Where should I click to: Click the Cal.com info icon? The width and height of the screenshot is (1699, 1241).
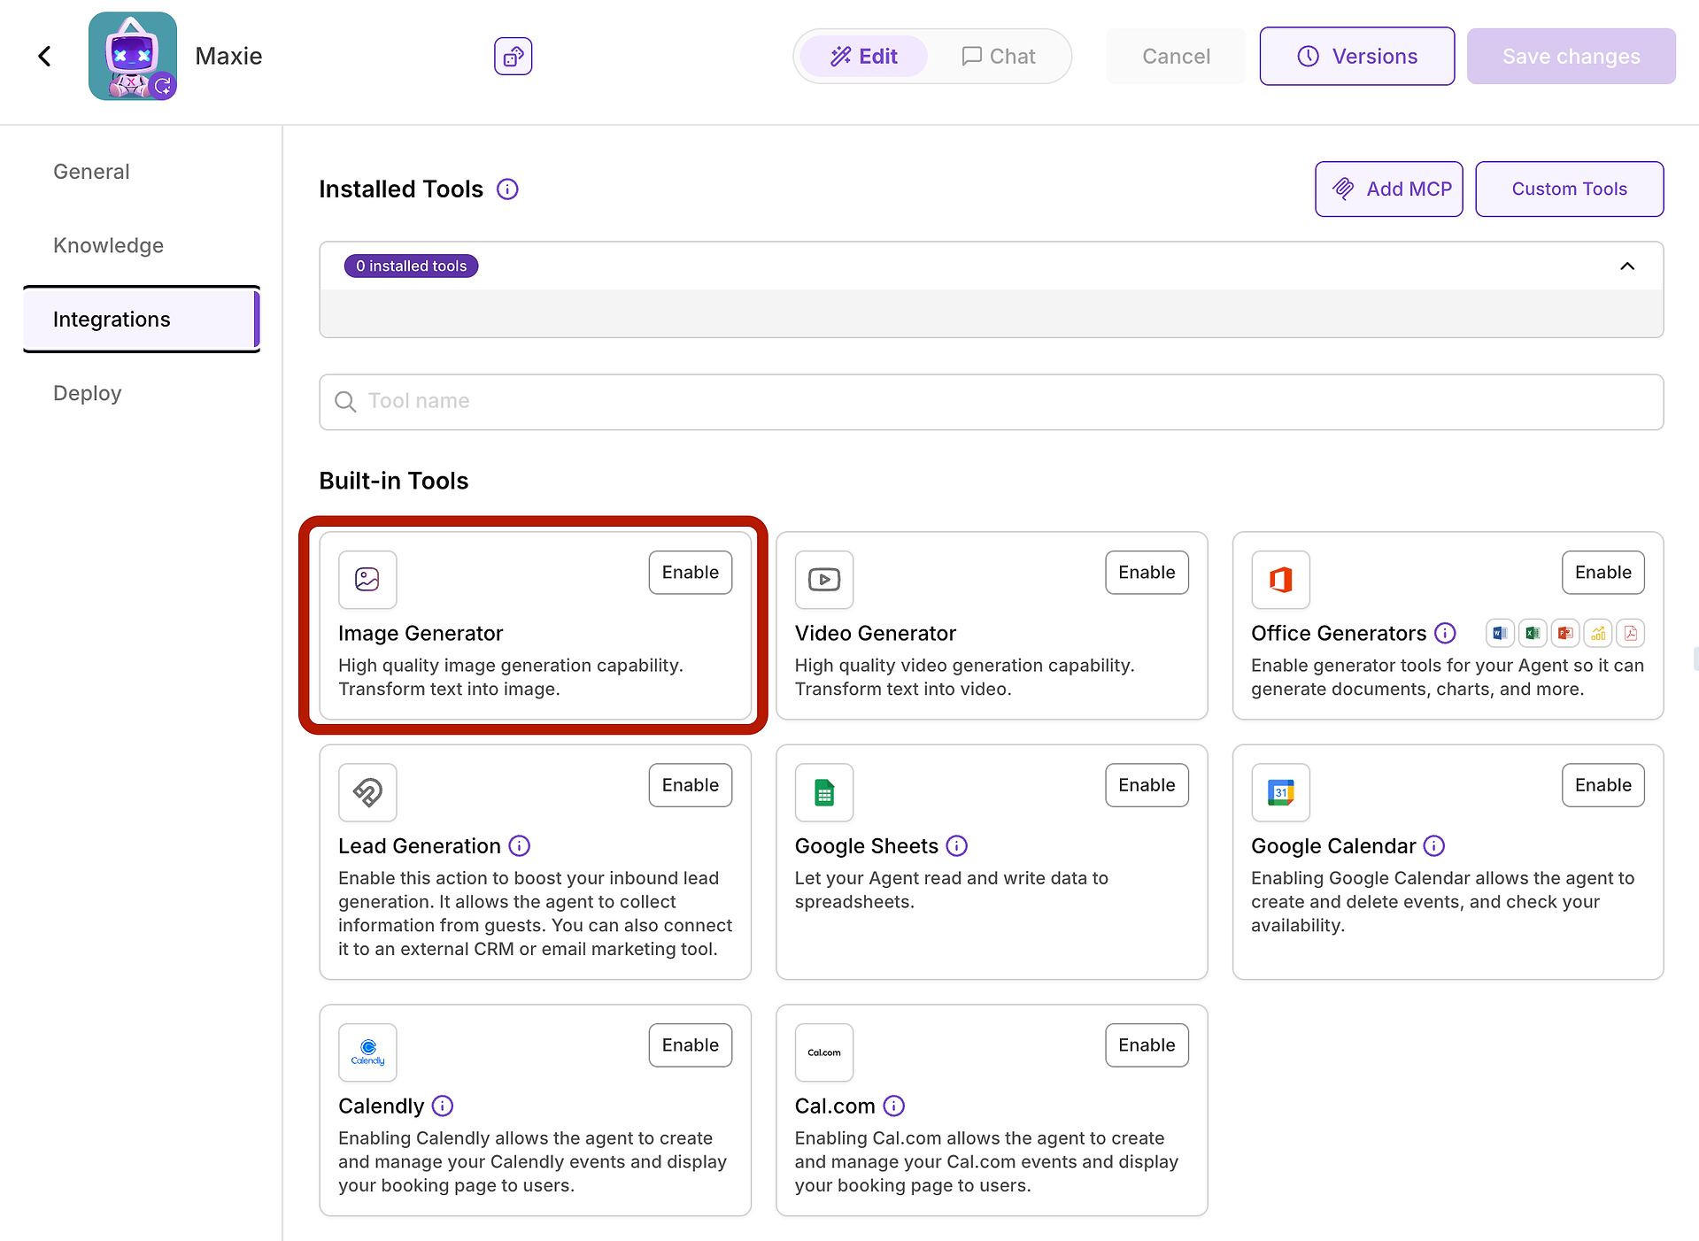(894, 1106)
